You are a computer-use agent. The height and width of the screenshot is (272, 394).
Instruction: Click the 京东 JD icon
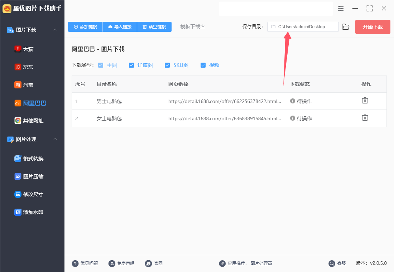click(x=18, y=67)
